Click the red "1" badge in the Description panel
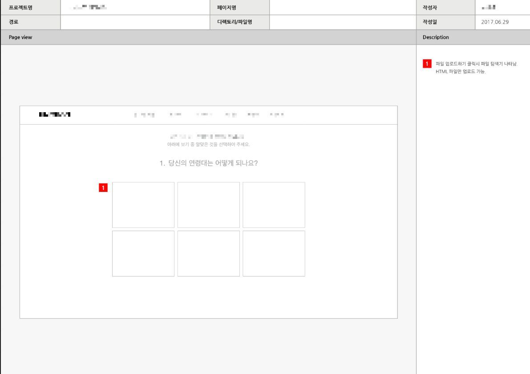This screenshot has width=530, height=374. pyautogui.click(x=427, y=64)
